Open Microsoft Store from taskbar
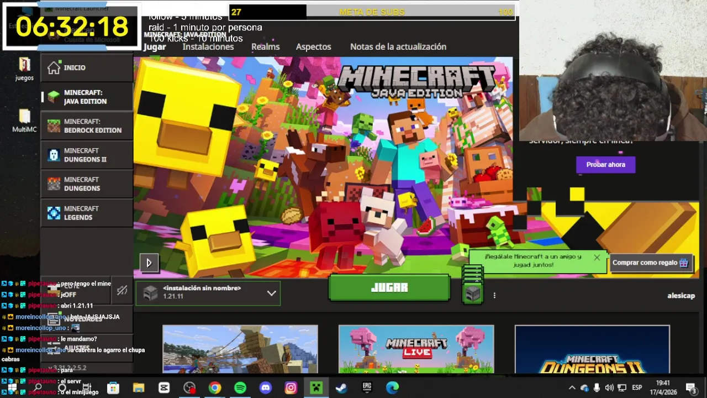Screen dimensions: 707x398 tap(113, 388)
